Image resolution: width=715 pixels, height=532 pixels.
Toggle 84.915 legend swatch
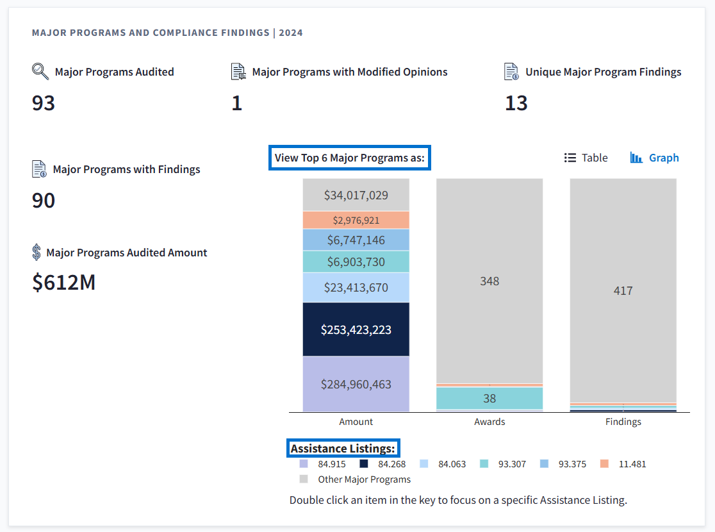[x=304, y=464]
